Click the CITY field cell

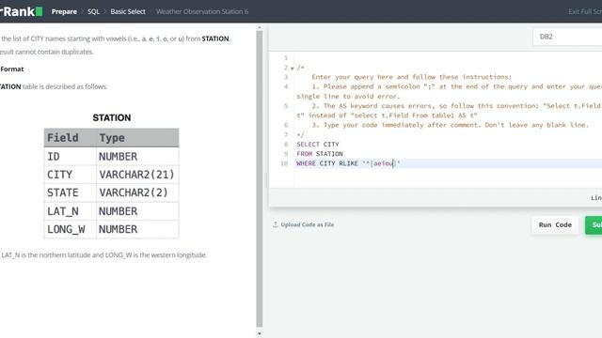pos(71,175)
